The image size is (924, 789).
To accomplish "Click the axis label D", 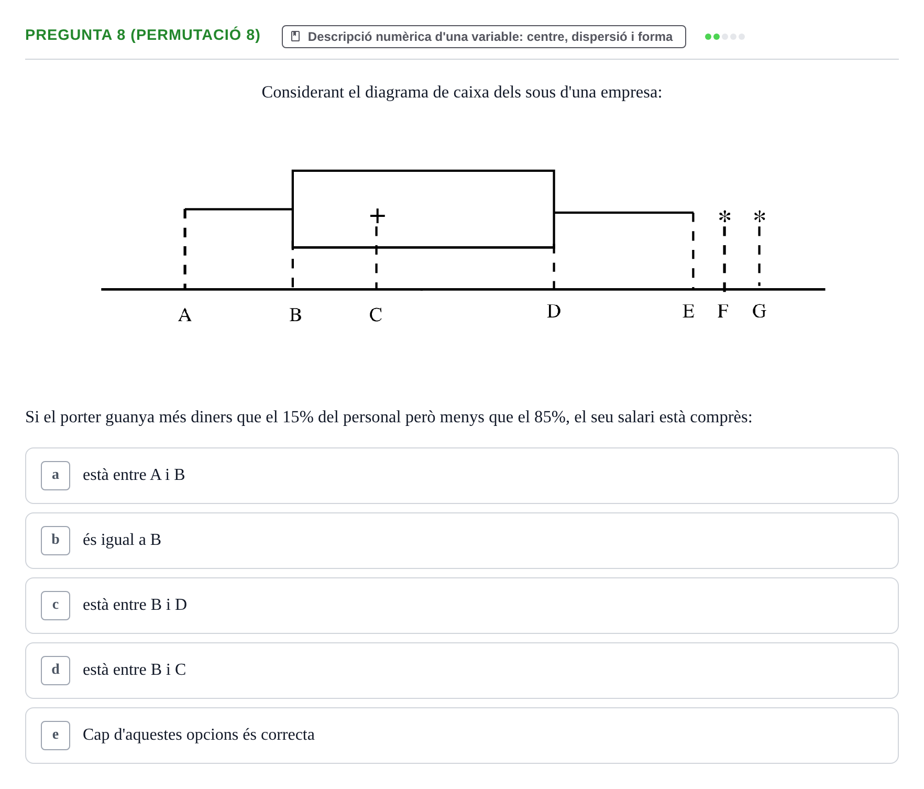I will tap(554, 311).
